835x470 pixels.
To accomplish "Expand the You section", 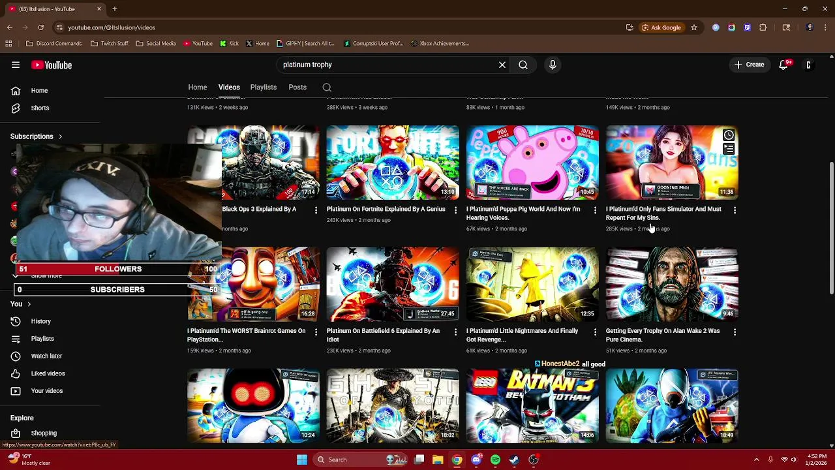I will pos(20,304).
